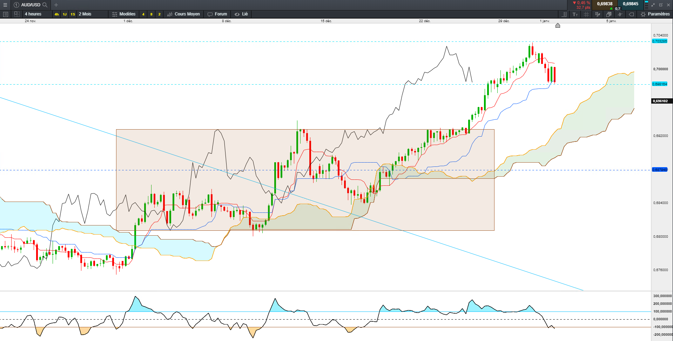This screenshot has height=341, width=673.
Task: Click the 0,692000 price axis label
Action: tap(661, 136)
